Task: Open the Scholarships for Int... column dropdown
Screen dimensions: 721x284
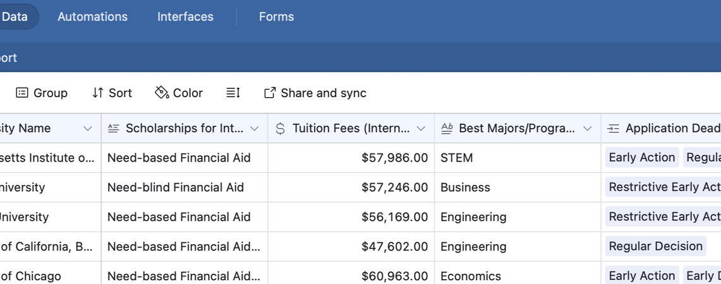Action: tap(254, 128)
